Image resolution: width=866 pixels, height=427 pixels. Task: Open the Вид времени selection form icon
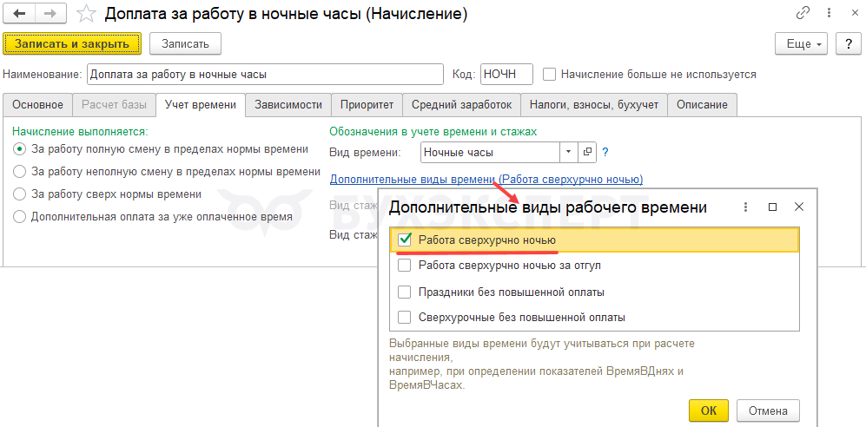588,152
